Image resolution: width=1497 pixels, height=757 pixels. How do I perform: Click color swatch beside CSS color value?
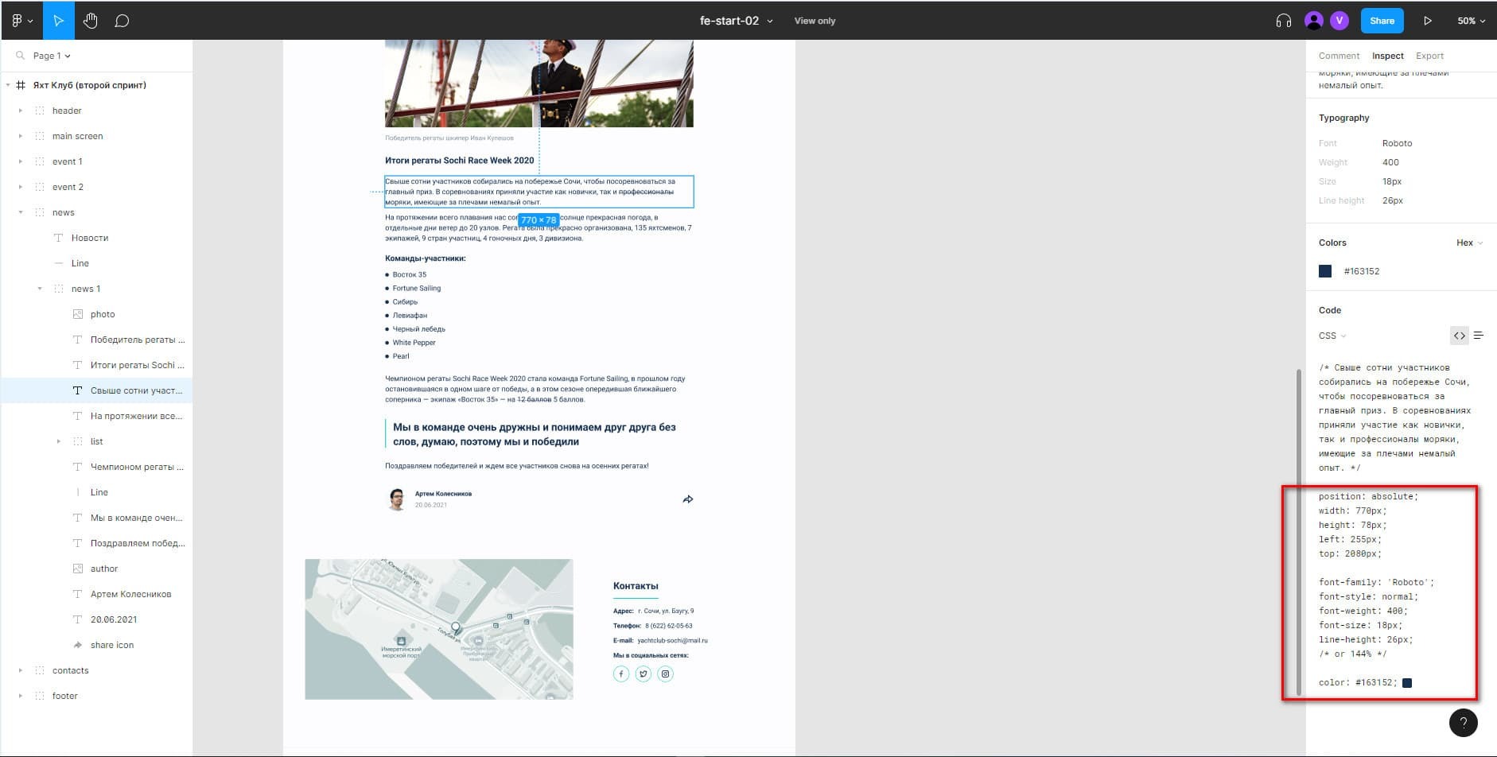(1407, 682)
